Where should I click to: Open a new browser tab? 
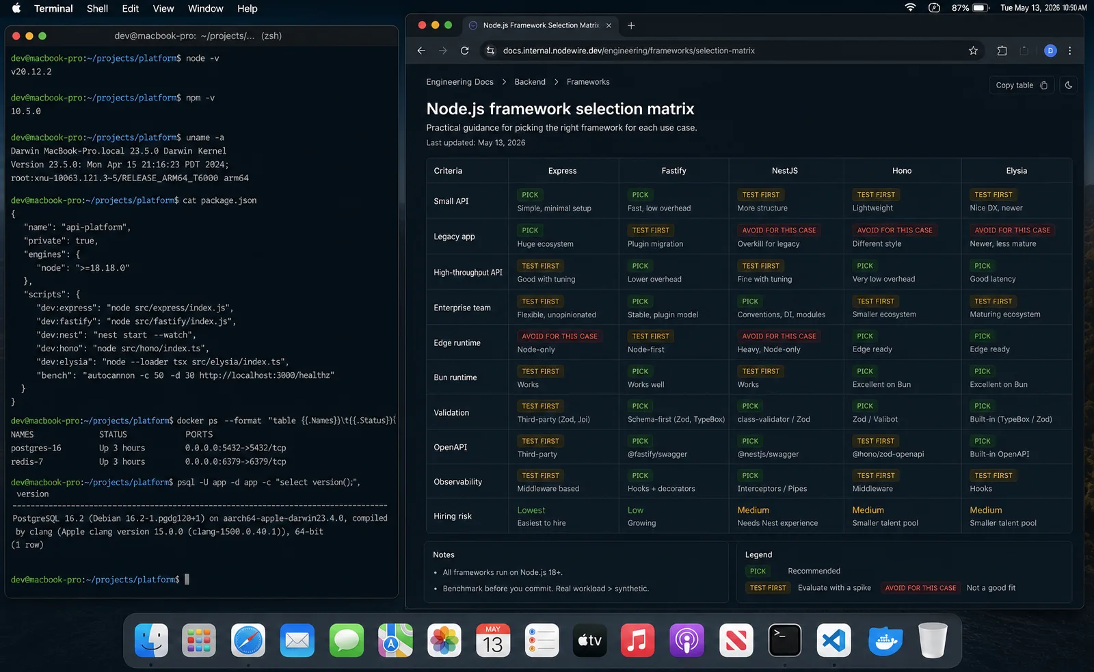point(631,25)
